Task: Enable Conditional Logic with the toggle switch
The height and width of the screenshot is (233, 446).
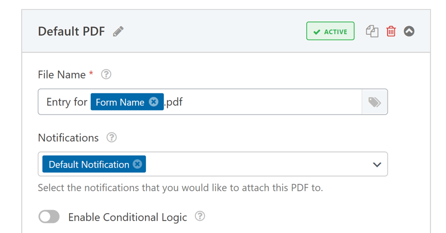Action: [x=49, y=217]
